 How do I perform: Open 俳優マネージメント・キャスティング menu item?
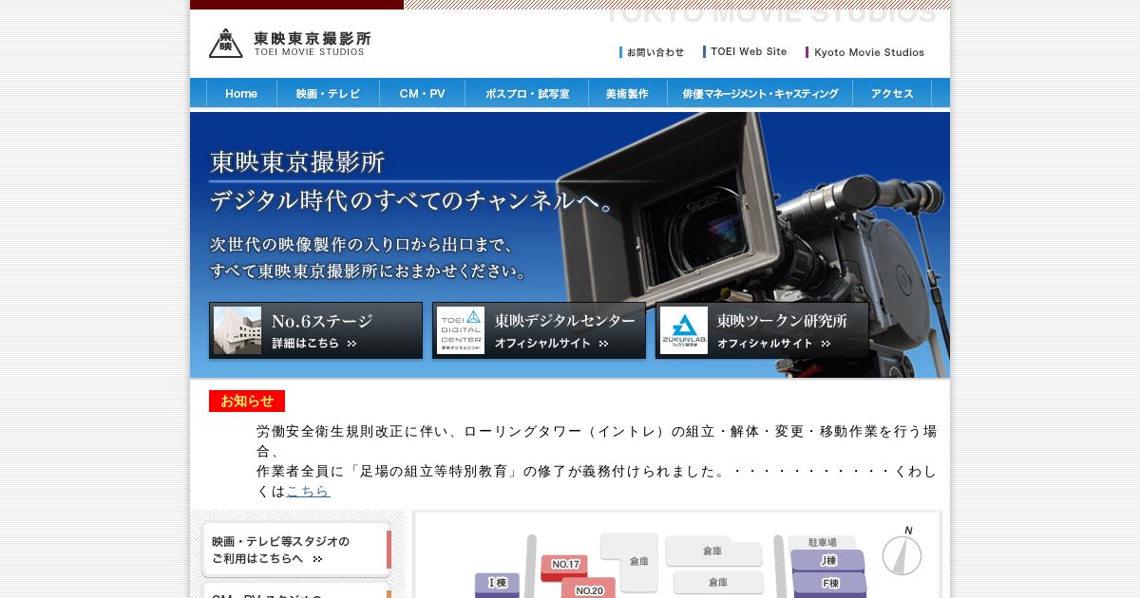(x=759, y=93)
